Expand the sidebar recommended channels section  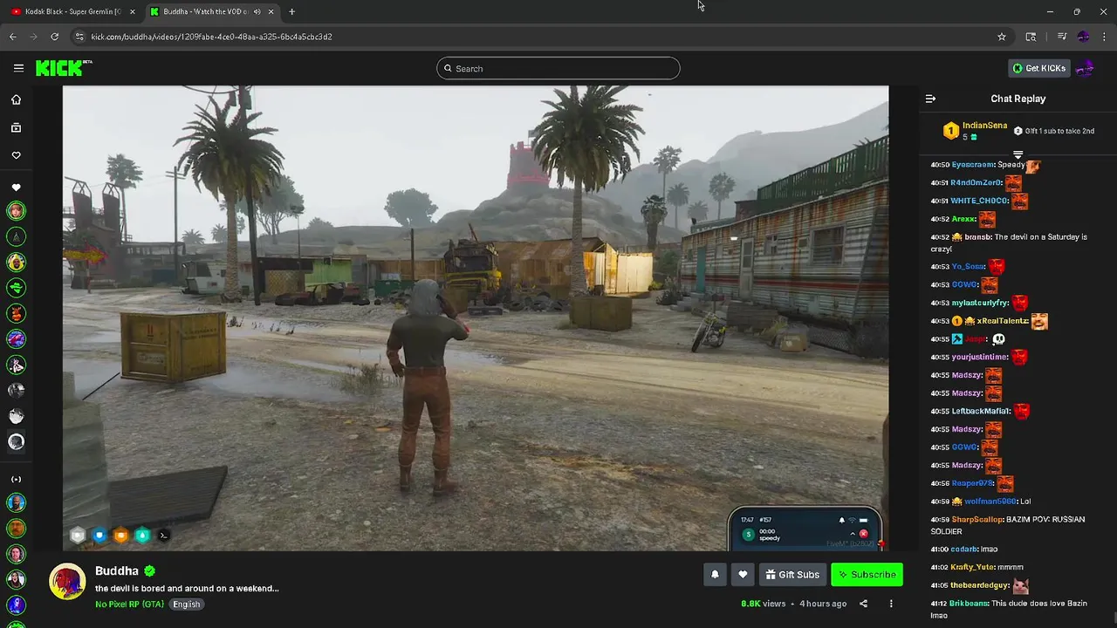coord(16,479)
